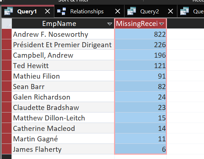
Task: Close the Query2 tab
Action: click(171, 11)
